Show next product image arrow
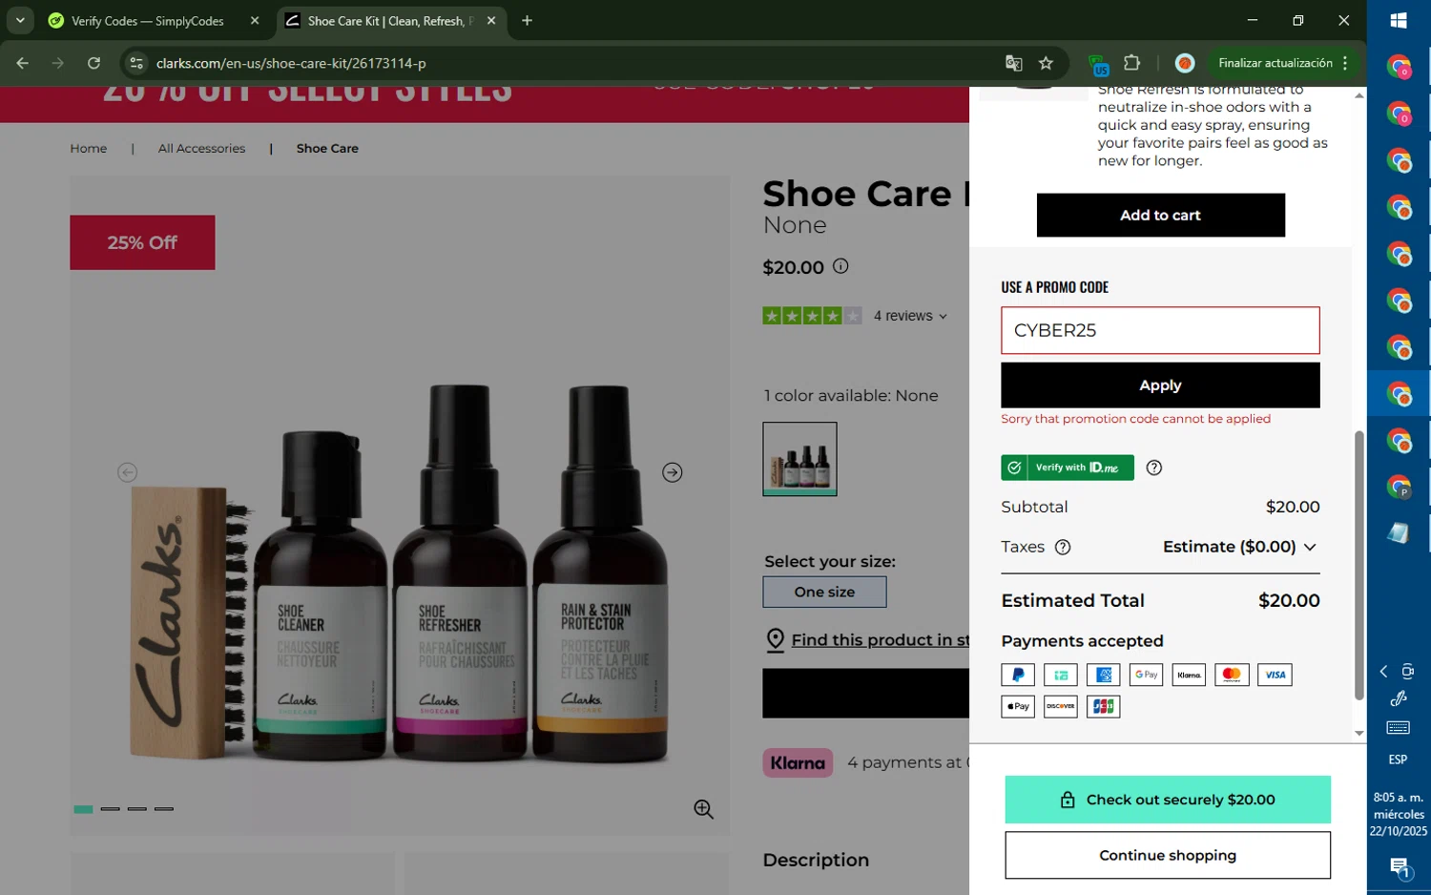1431x895 pixels. pyautogui.click(x=673, y=472)
